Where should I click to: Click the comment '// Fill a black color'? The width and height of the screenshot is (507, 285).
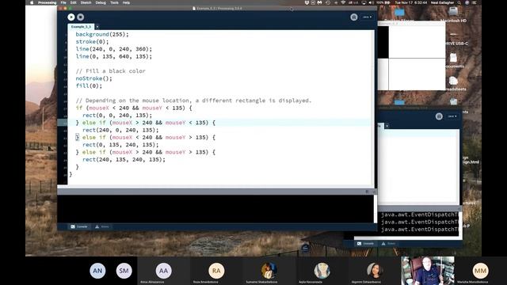pos(111,71)
